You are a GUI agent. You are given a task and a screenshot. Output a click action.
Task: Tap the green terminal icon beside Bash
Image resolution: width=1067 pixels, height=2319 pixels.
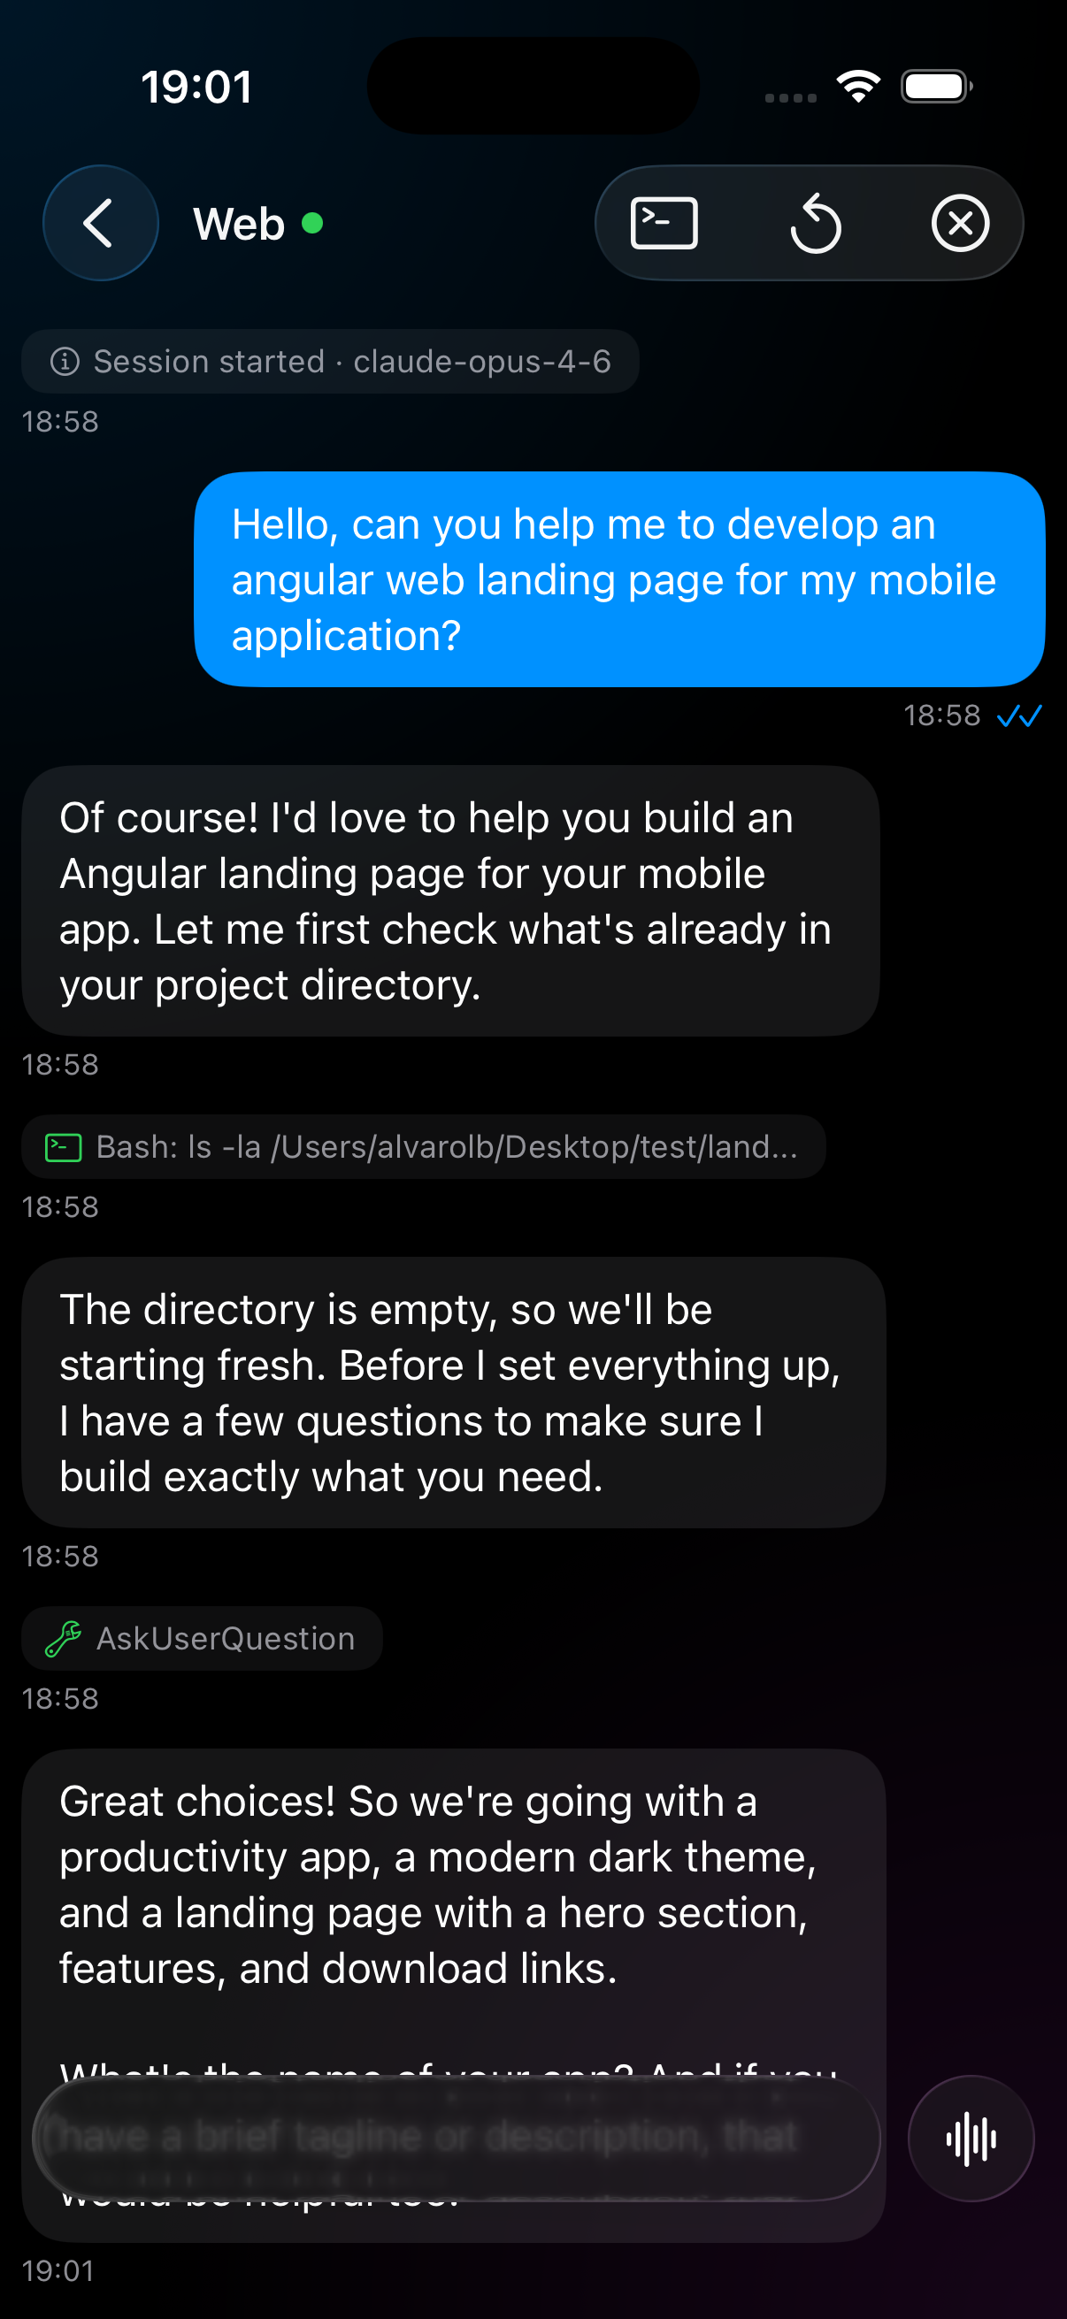pyautogui.click(x=64, y=1147)
